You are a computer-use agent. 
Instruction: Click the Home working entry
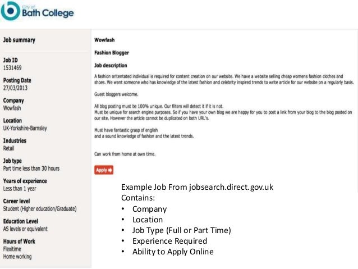[x=17, y=257]
